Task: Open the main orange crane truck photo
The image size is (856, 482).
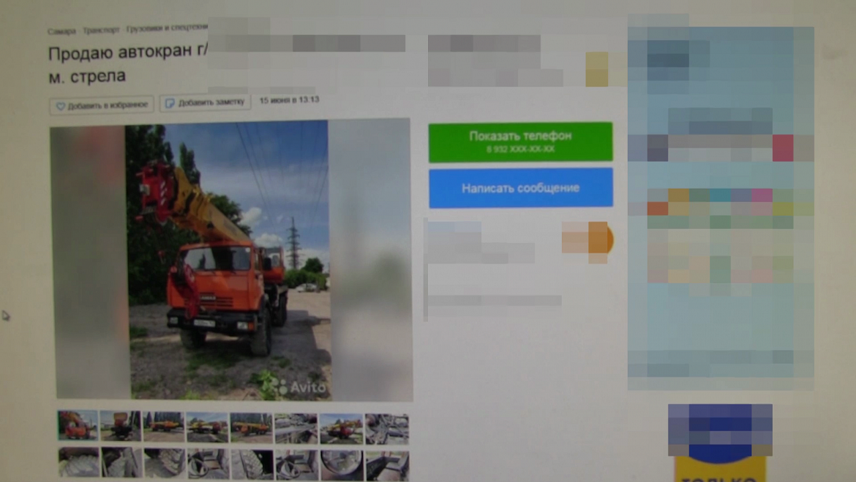Action: (227, 260)
